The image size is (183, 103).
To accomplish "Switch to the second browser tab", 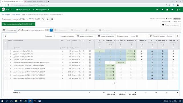I will [x=35, y=2].
